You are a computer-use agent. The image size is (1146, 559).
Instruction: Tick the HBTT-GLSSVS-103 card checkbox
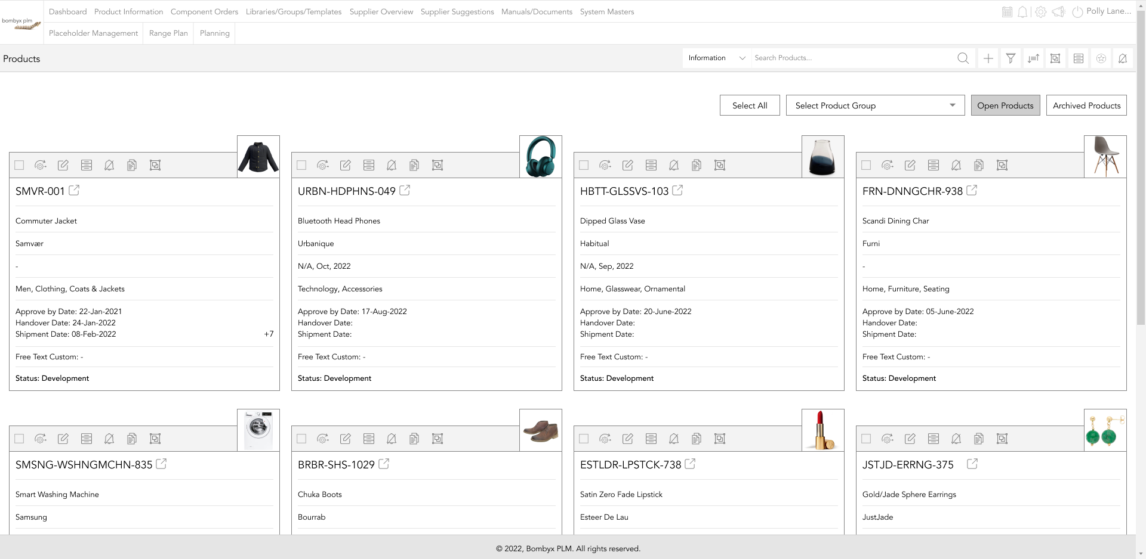[584, 165]
